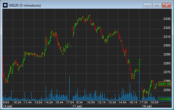This screenshot has height=110, width=174.
Task: Click the 10:54 time axis label
Action: coord(91,102)
